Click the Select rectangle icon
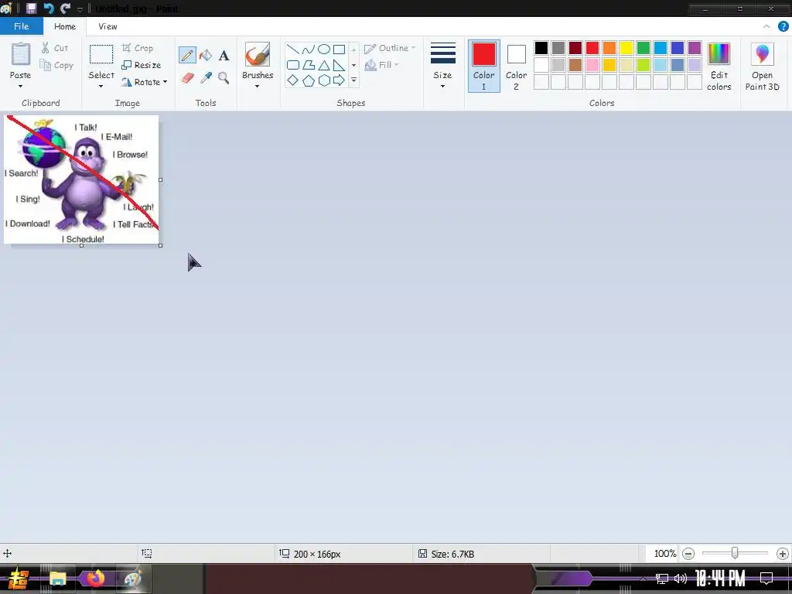Viewport: 792px width, 594px height. pyautogui.click(x=101, y=54)
